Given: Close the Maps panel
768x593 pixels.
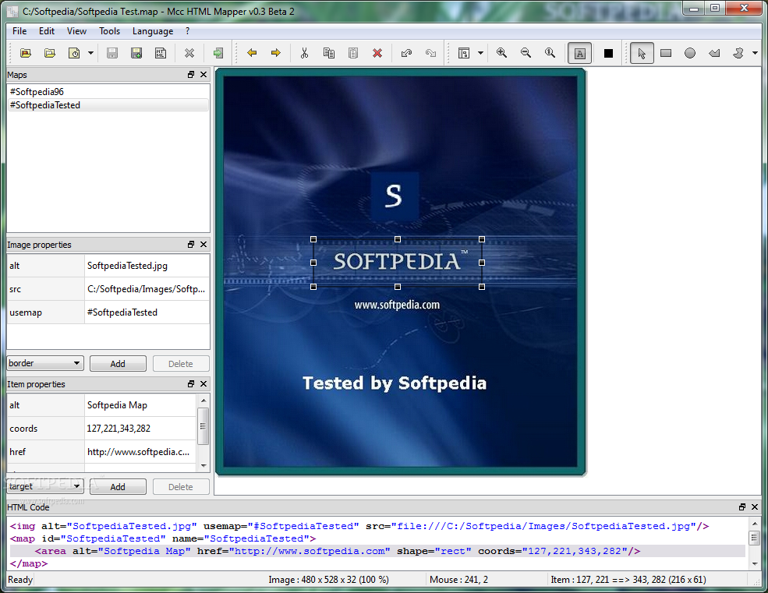Looking at the screenshot, I should coord(204,75).
